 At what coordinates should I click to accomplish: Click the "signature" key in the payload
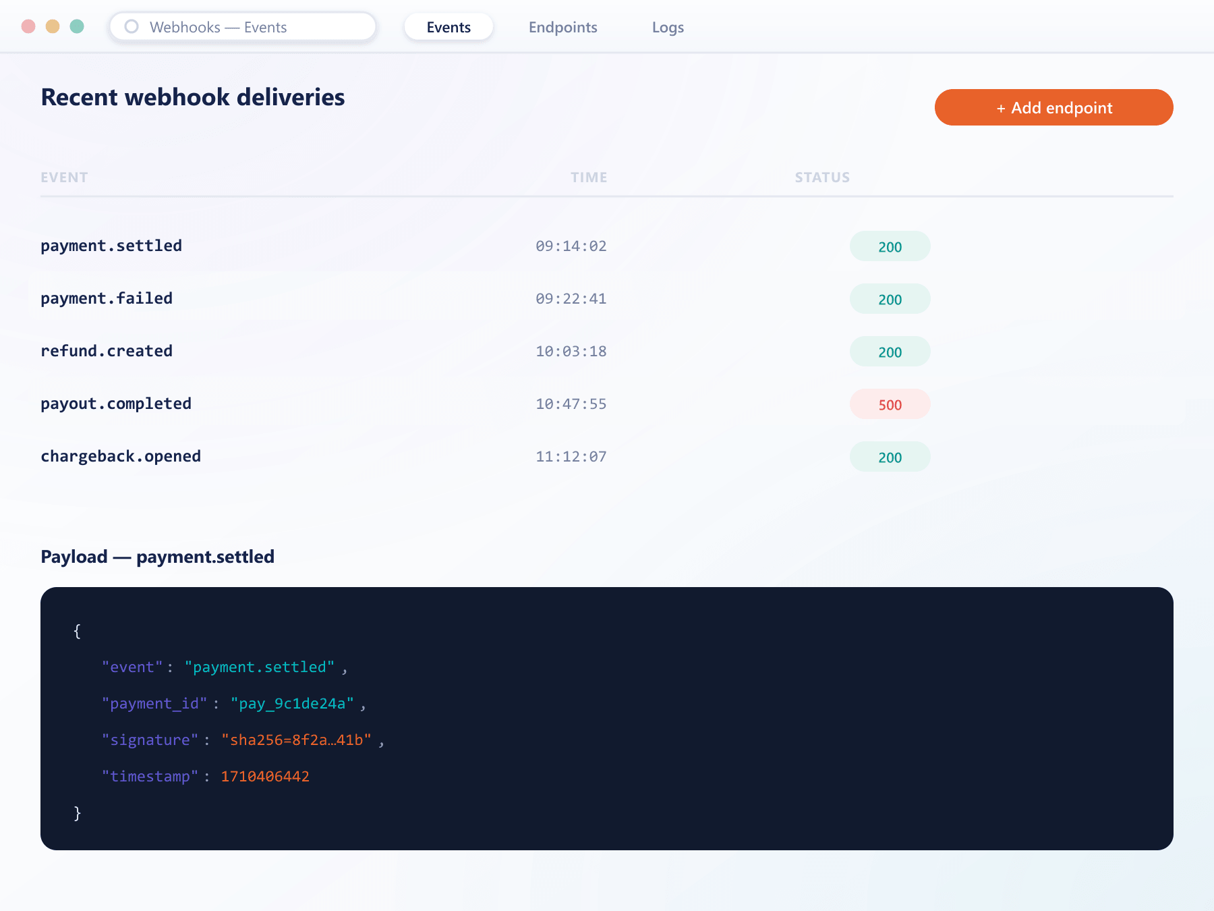150,740
